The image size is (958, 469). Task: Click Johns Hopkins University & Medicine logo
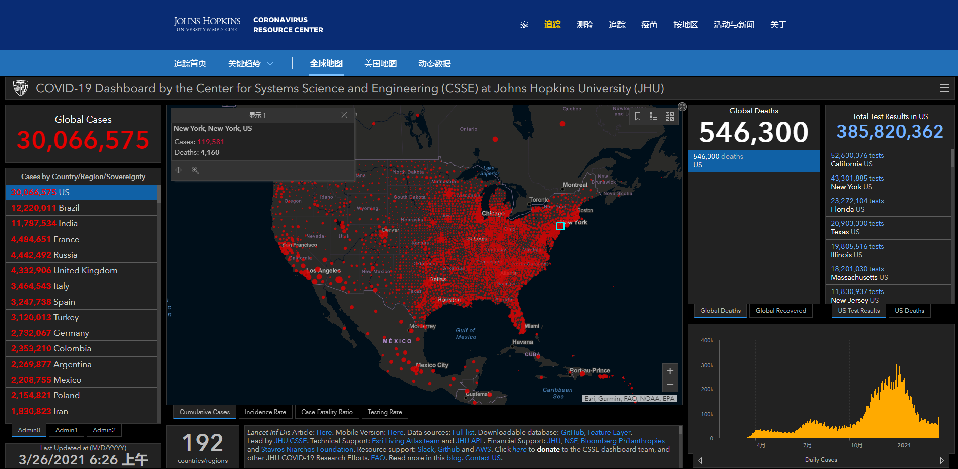coord(207,24)
